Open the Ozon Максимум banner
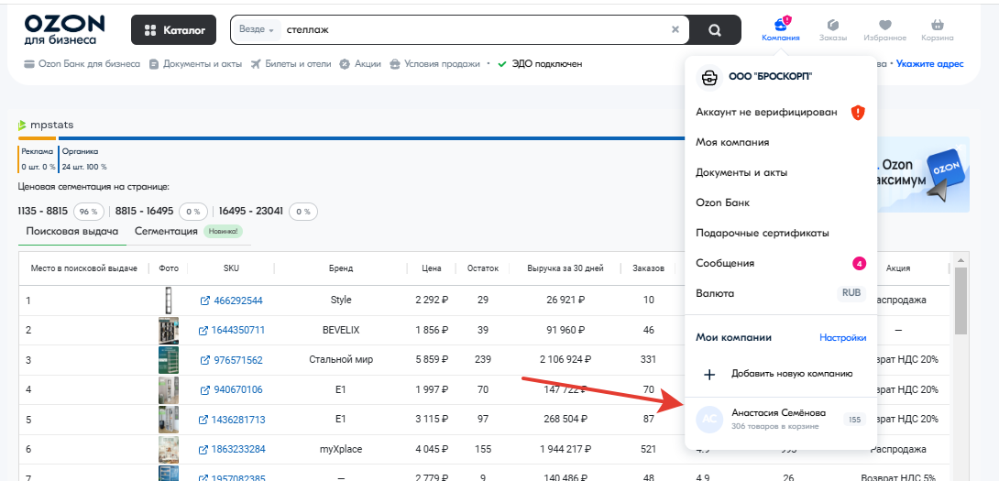The height and width of the screenshot is (481, 999). (923, 174)
